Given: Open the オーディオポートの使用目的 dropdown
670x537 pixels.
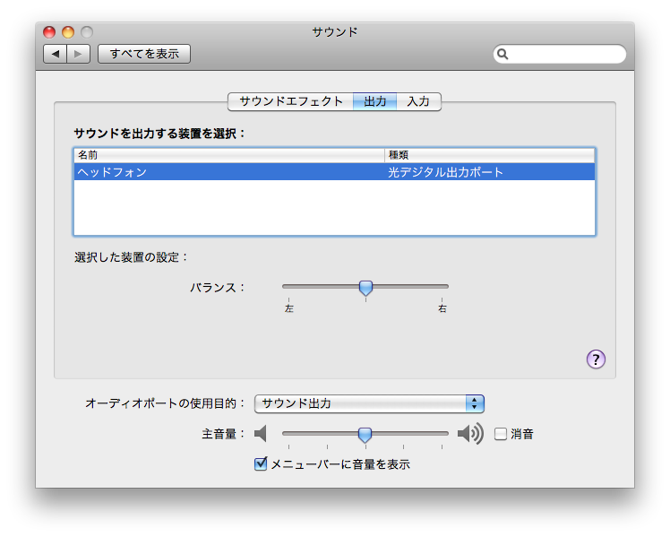Looking at the screenshot, I should tap(369, 403).
